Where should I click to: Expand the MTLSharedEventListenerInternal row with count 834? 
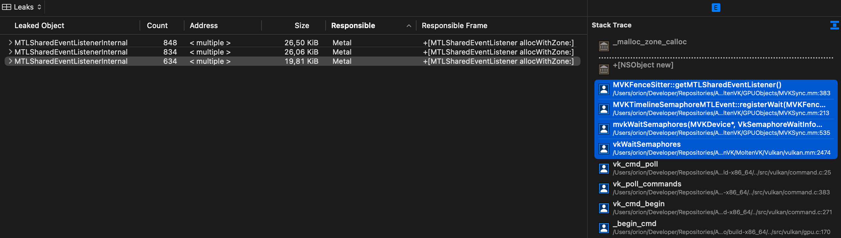(10, 52)
